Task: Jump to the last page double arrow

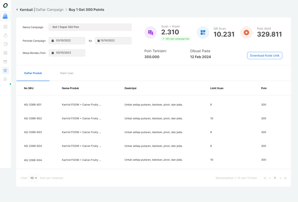Action: 285,178
